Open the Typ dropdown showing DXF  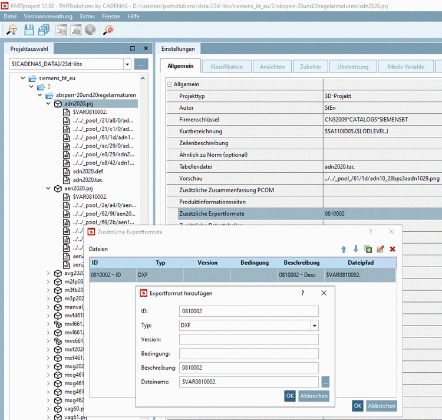pyautogui.click(x=314, y=325)
